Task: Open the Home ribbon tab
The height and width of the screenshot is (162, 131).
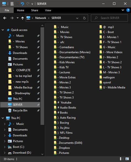Action: pos(20,10)
